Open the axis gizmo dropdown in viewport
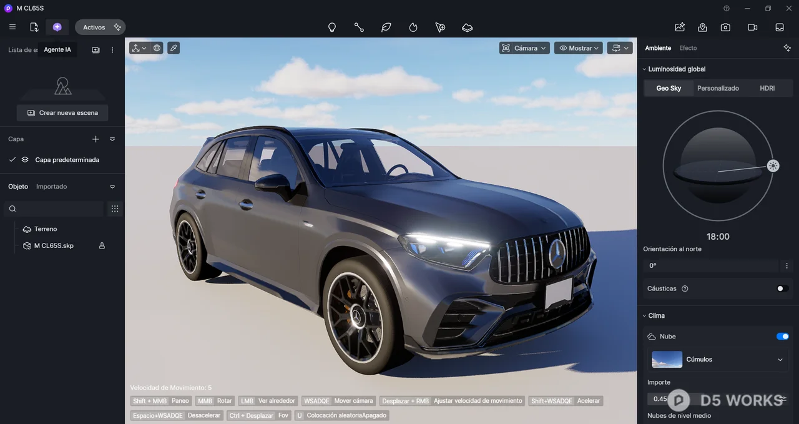Screen dimensions: 799x424 point(139,48)
